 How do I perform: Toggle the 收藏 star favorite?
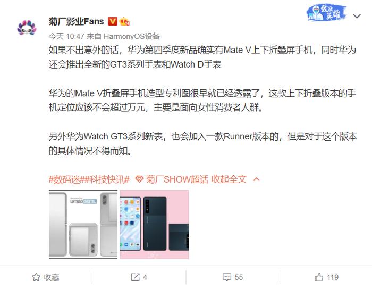point(36,277)
